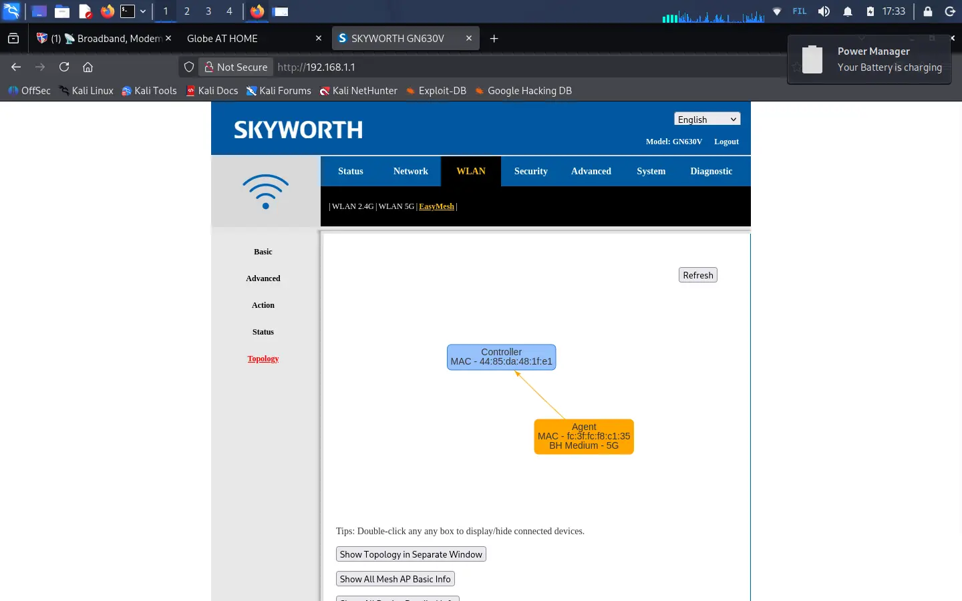Screen dimensions: 962x601
Task: Open the Kali Forums bookmark
Action: click(x=279, y=91)
